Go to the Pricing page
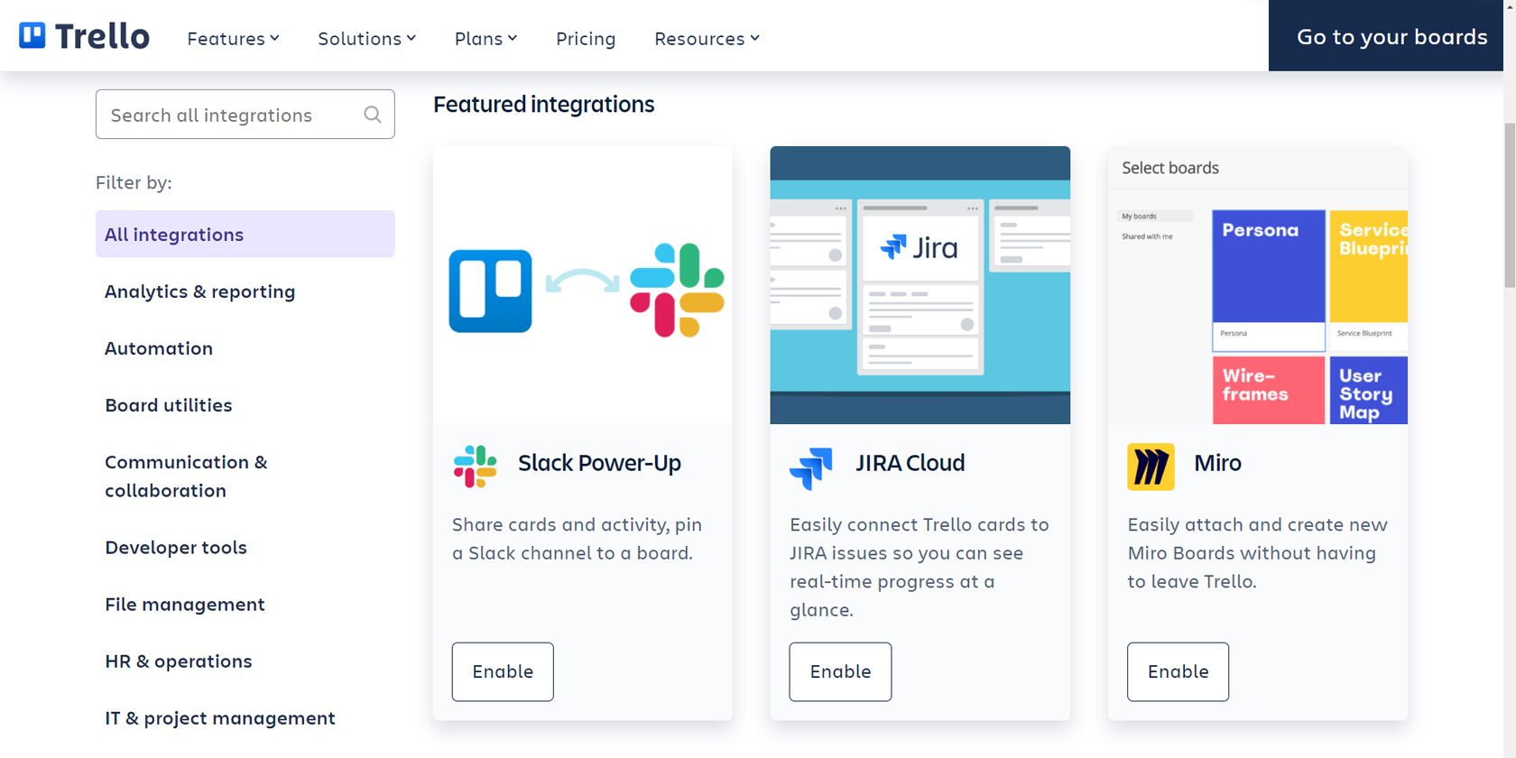This screenshot has height=758, width=1516. (x=586, y=39)
